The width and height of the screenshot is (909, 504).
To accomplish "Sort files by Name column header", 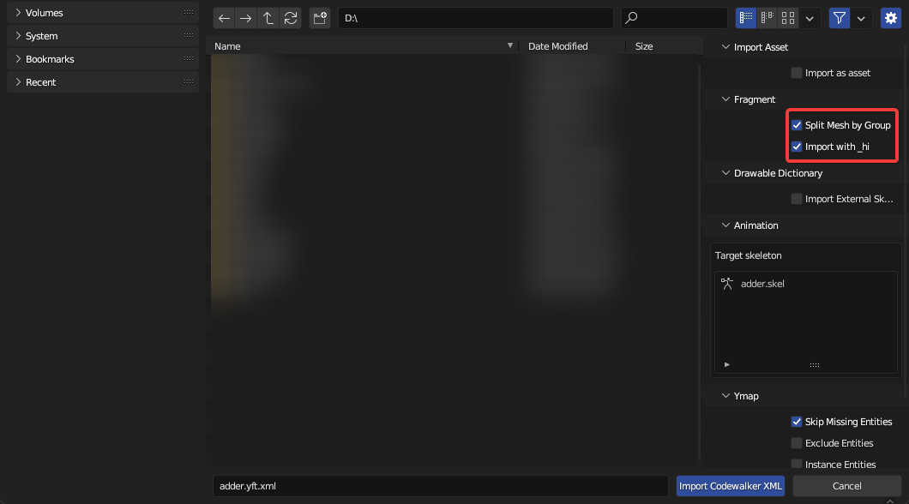I will [360, 46].
